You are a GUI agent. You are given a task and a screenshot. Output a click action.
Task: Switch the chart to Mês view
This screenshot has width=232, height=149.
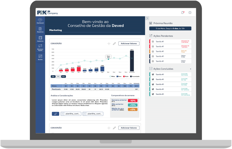pyautogui.click(x=58, y=76)
